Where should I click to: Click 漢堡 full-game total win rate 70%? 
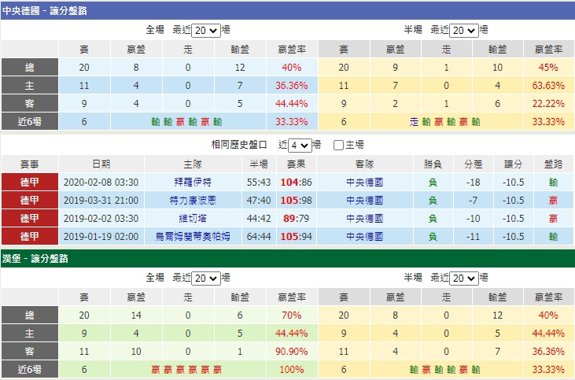tap(292, 315)
